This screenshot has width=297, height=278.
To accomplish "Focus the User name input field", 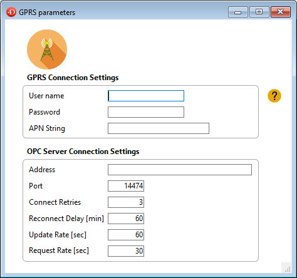I will pos(146,96).
